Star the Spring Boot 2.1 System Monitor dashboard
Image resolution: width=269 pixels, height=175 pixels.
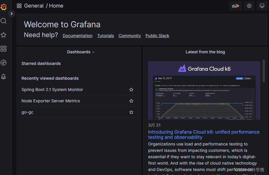click(x=131, y=90)
